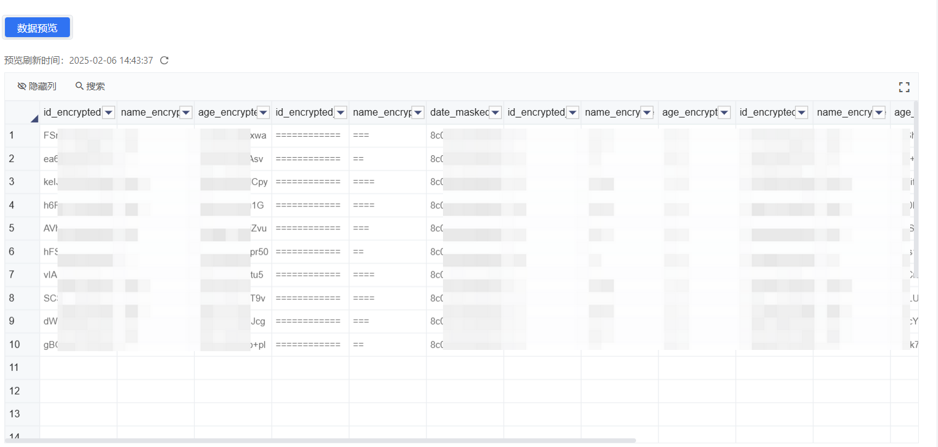Click the '============' cell in row 1
Screen dimensions: 938x447
coord(311,135)
